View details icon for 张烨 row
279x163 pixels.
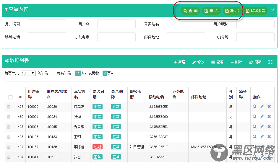point(255,116)
